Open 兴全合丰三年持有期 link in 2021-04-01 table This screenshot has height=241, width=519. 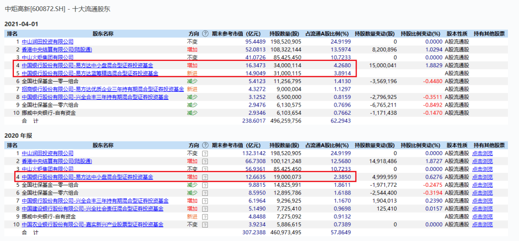[x=95, y=97]
